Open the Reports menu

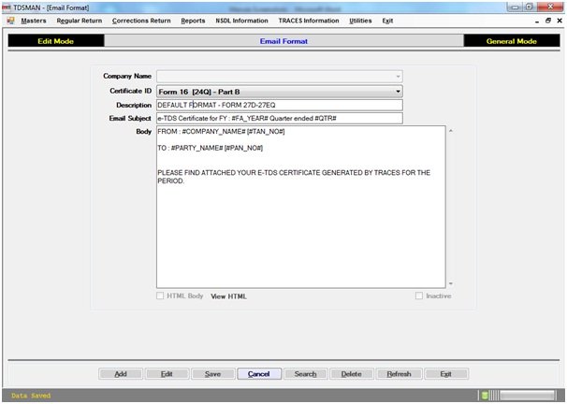(193, 21)
